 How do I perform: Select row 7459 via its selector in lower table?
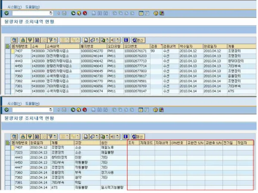pos(8,187)
